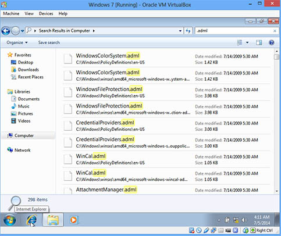Viewport: 281px width, 236px height.
Task: Select Favorites in navigation pane
Action: (x=23, y=55)
